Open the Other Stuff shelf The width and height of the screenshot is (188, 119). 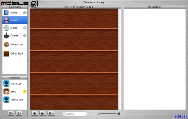15,54
